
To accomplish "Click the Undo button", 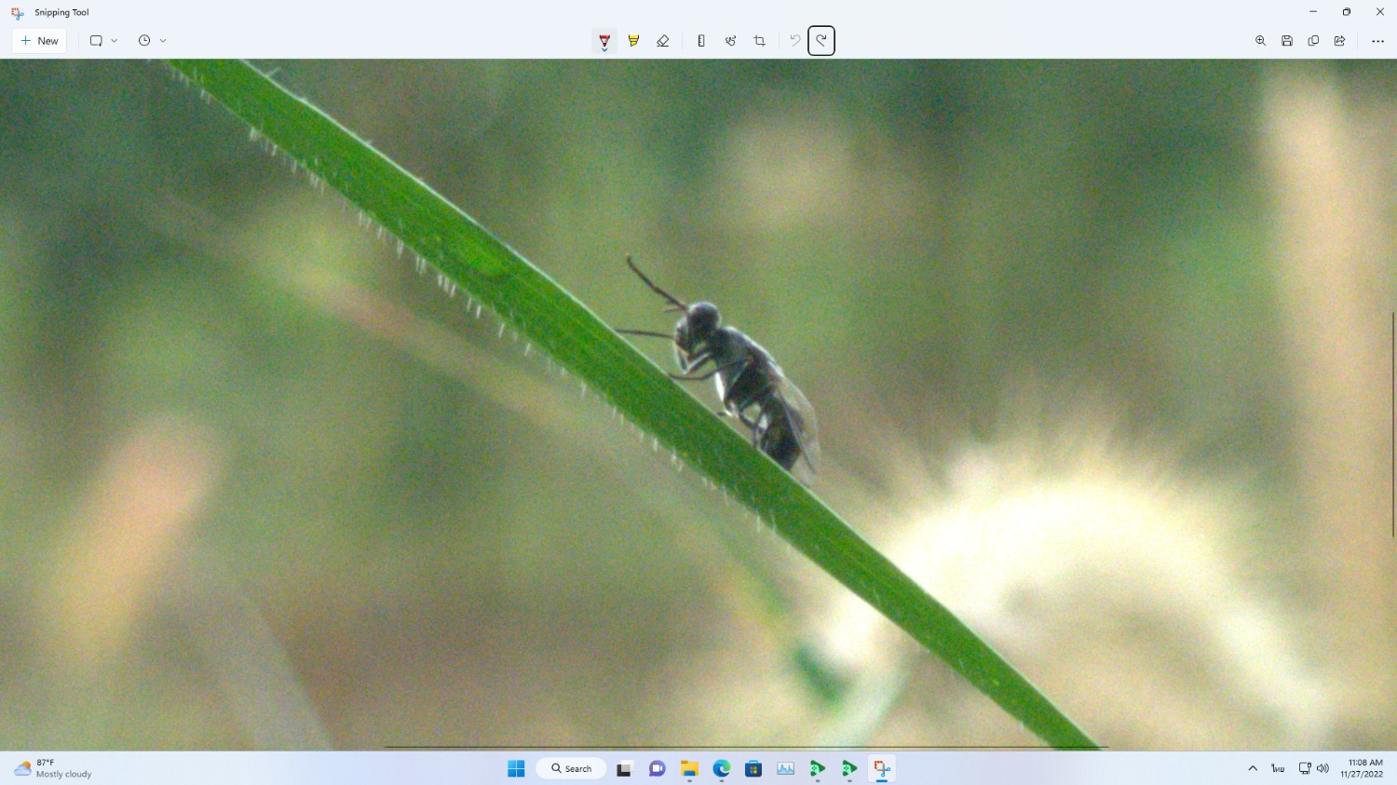I will point(794,41).
